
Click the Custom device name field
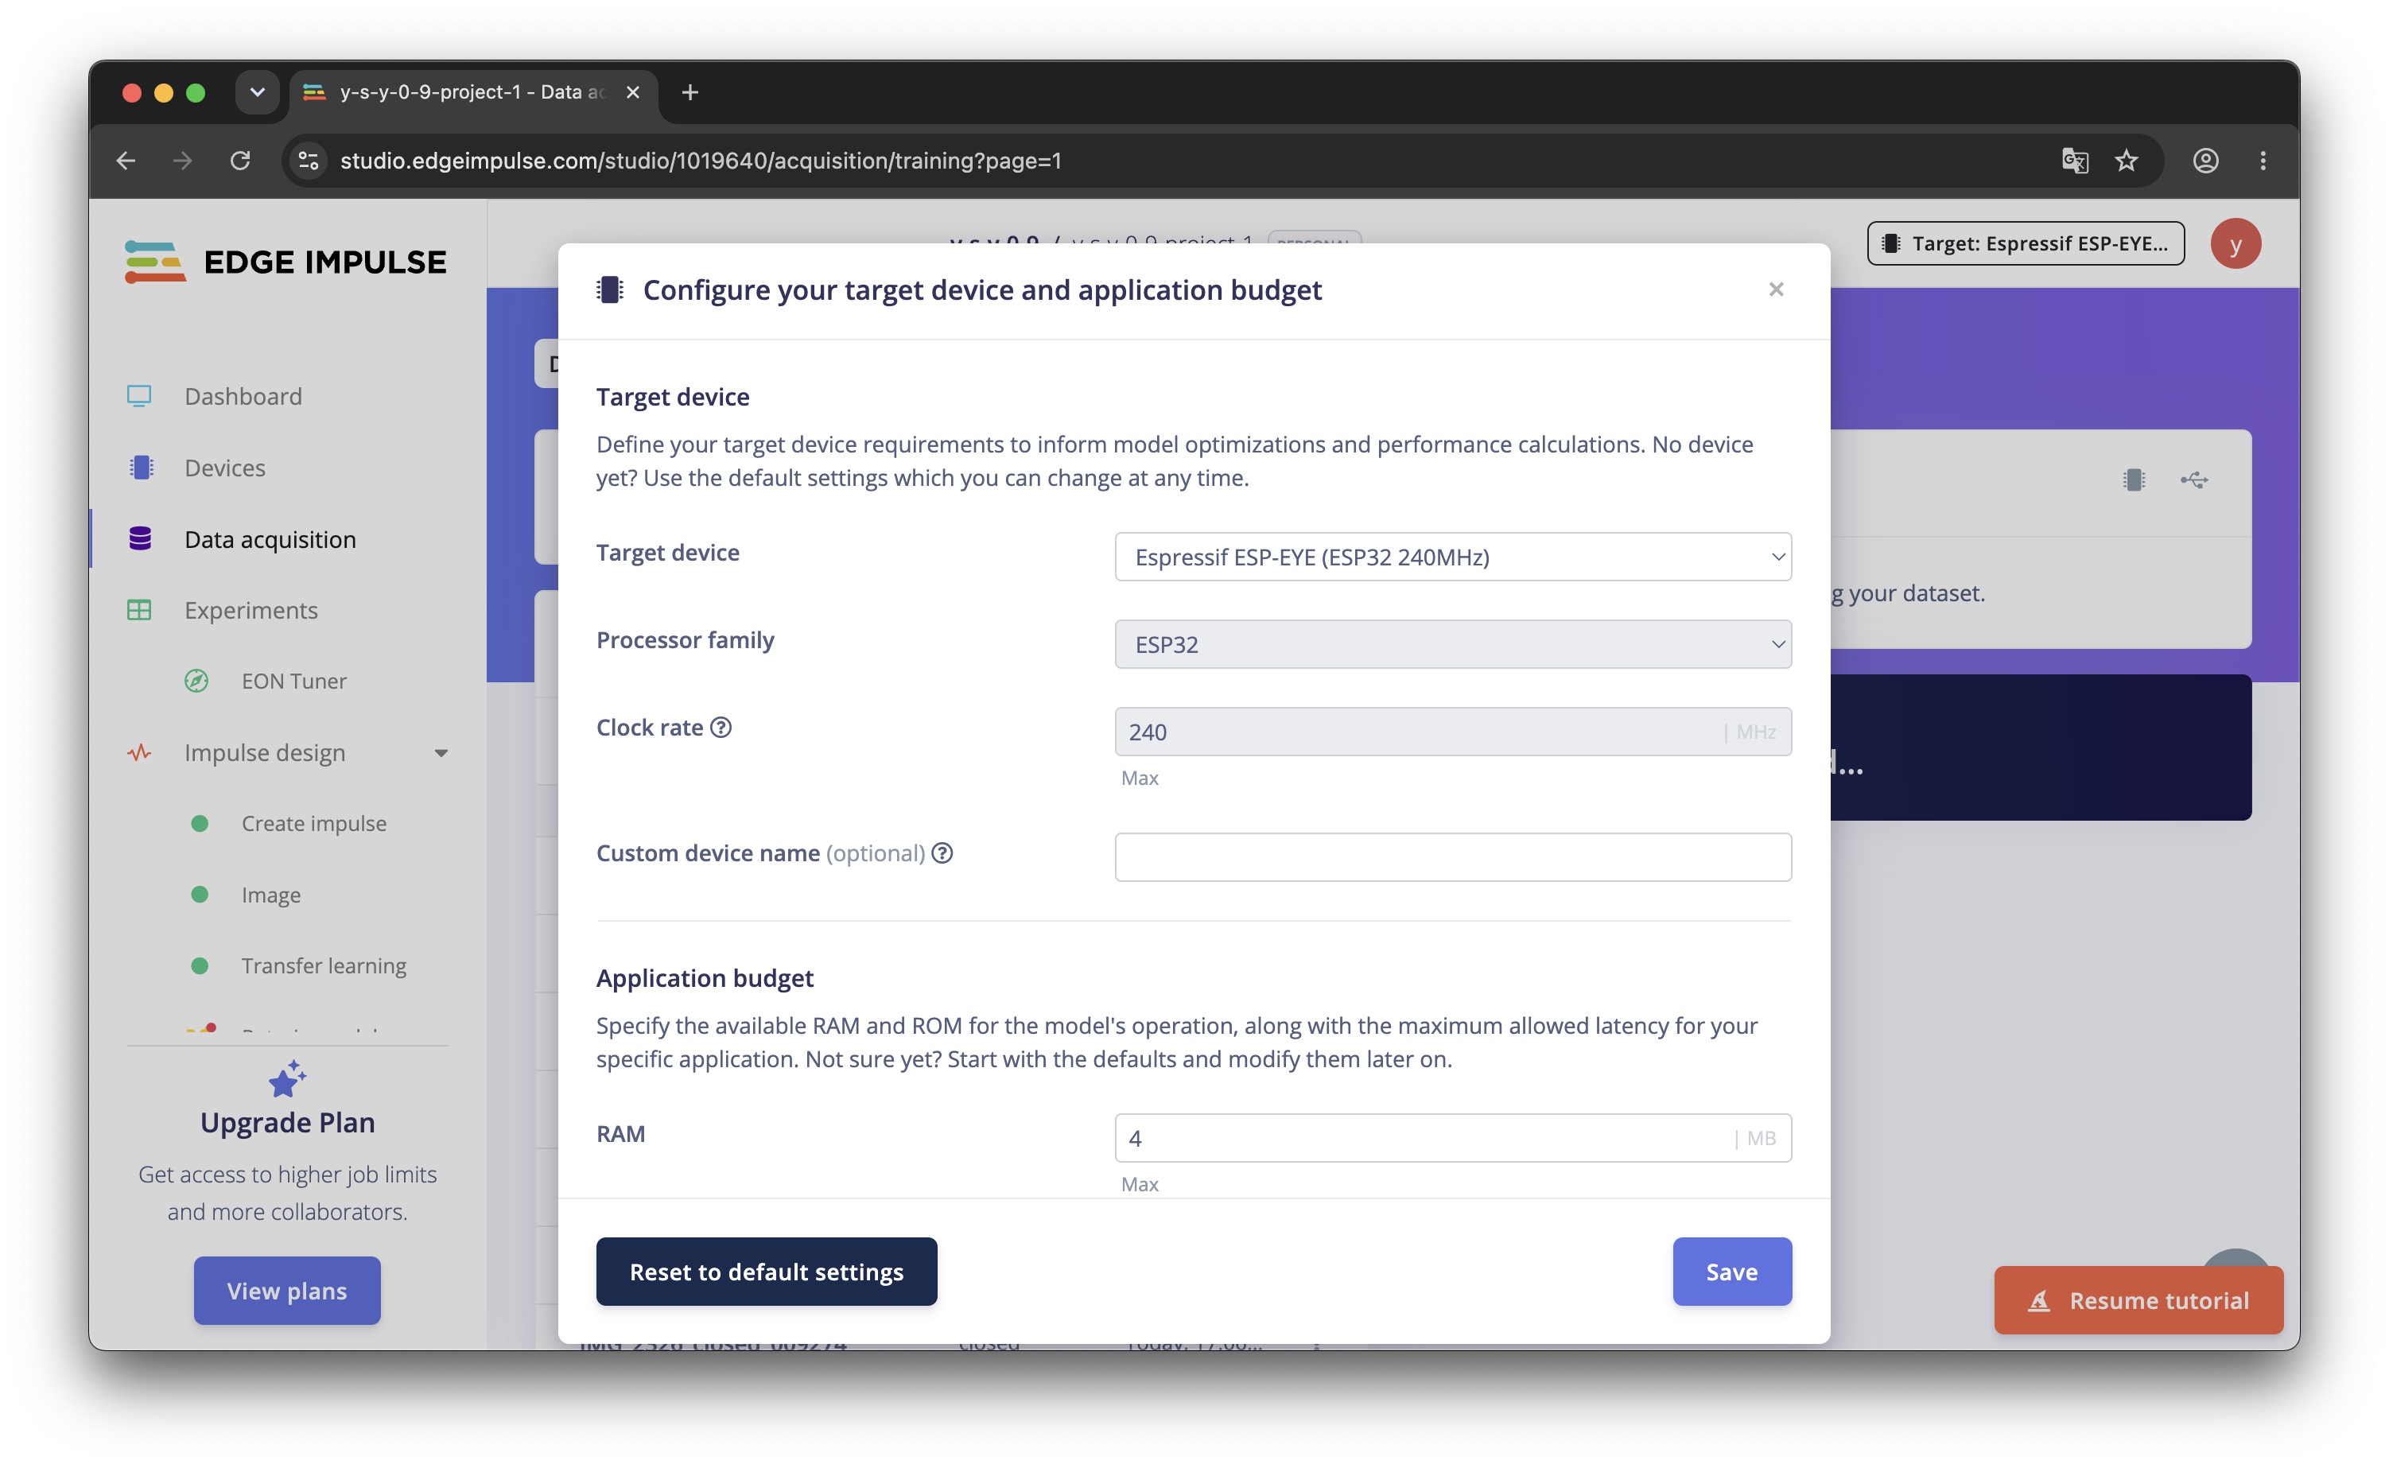[1452, 857]
